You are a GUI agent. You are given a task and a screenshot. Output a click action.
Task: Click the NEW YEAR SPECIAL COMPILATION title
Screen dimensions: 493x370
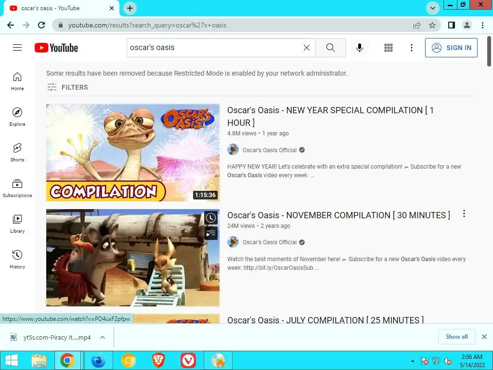330,117
